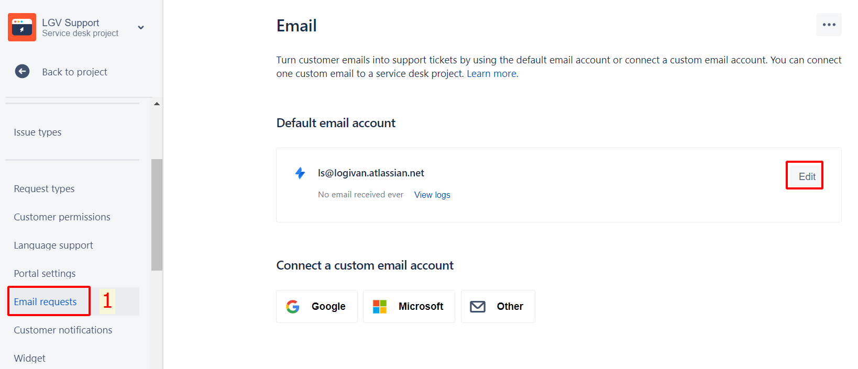
Task: Edit the default email account
Action: pyautogui.click(x=807, y=176)
